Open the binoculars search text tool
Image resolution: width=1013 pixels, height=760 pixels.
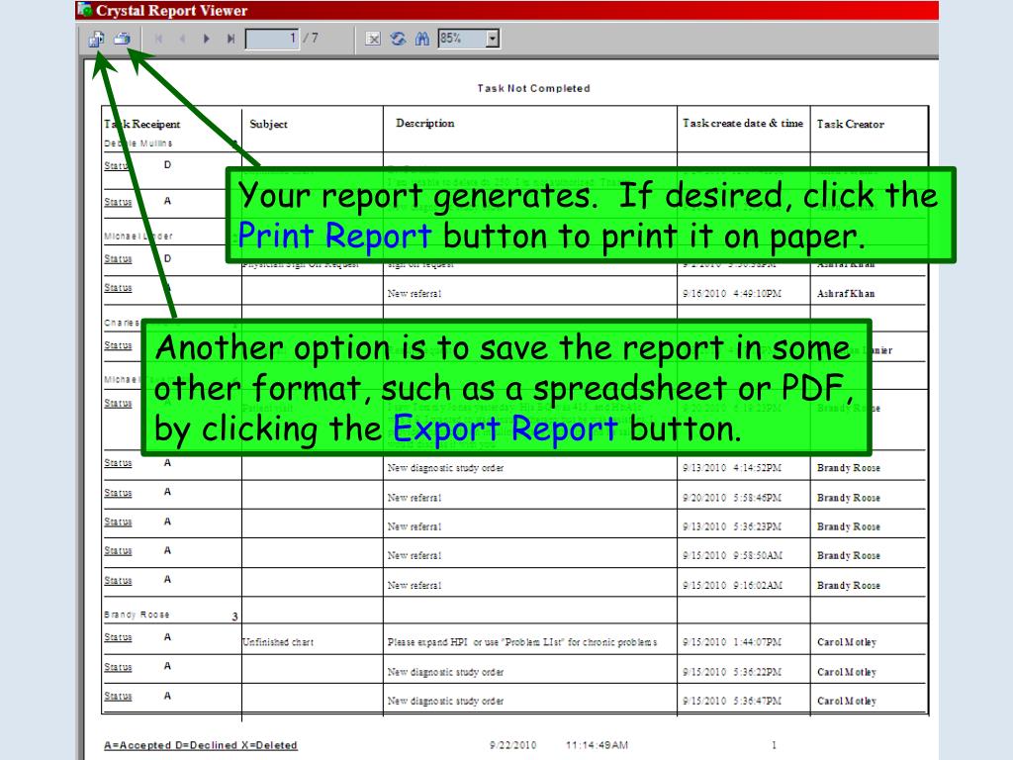(421, 39)
